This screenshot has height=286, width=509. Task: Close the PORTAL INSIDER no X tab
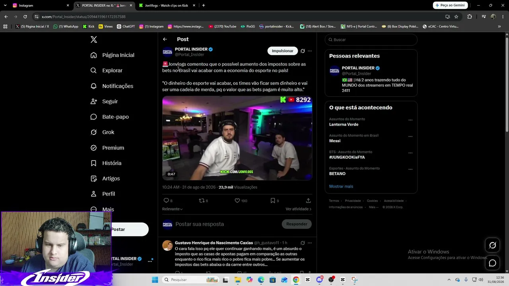131,6
